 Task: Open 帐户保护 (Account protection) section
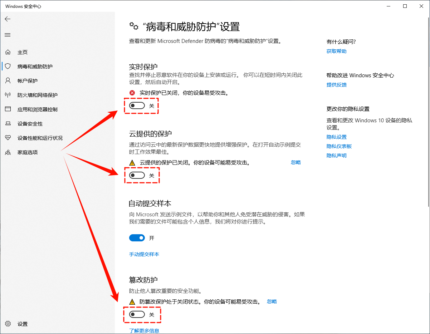(22, 80)
